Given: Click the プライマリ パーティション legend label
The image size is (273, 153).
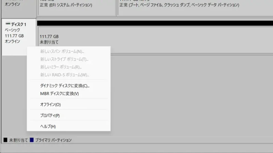Looking at the screenshot, I should click(53, 140).
